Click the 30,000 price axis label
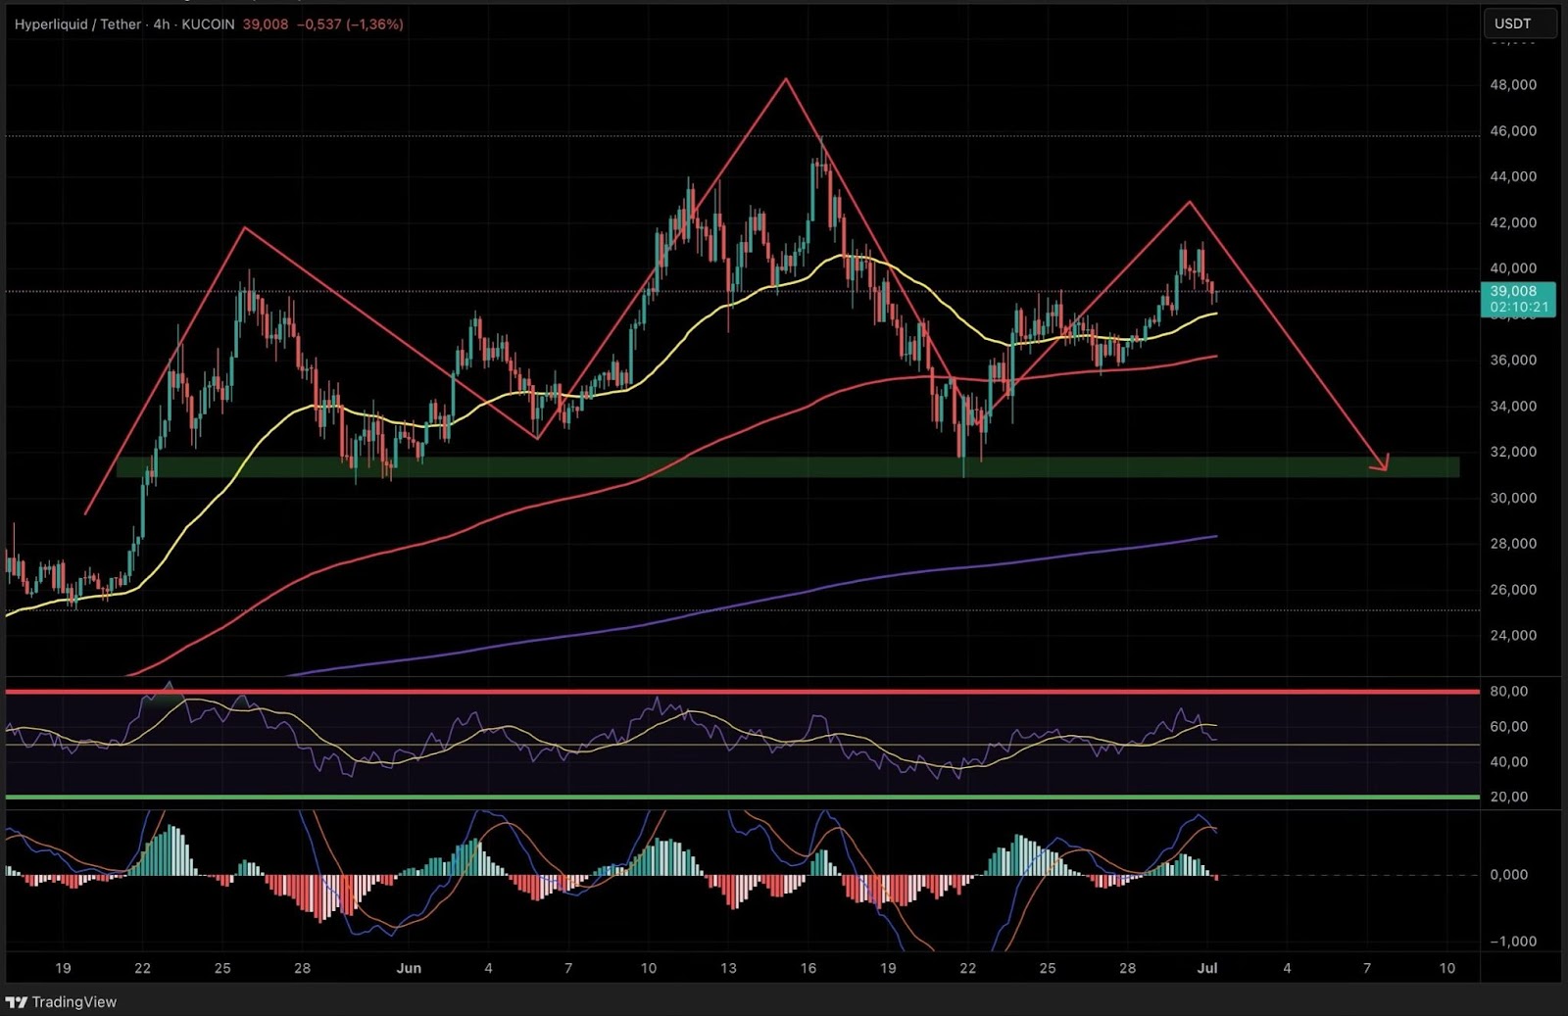The height and width of the screenshot is (1016, 1568). click(x=1513, y=498)
